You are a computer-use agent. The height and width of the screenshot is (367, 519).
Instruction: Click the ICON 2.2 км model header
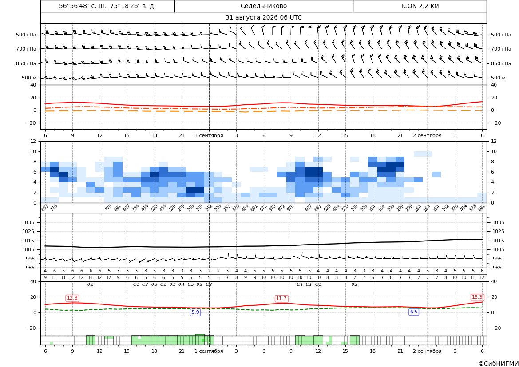[x=420, y=6]
